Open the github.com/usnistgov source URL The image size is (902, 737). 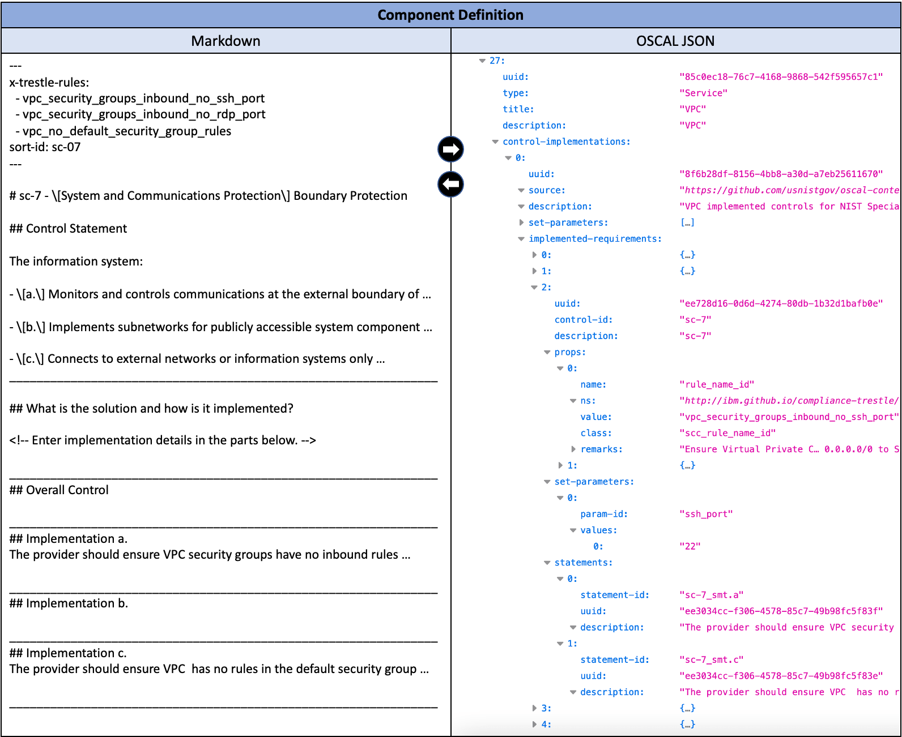pos(789,190)
